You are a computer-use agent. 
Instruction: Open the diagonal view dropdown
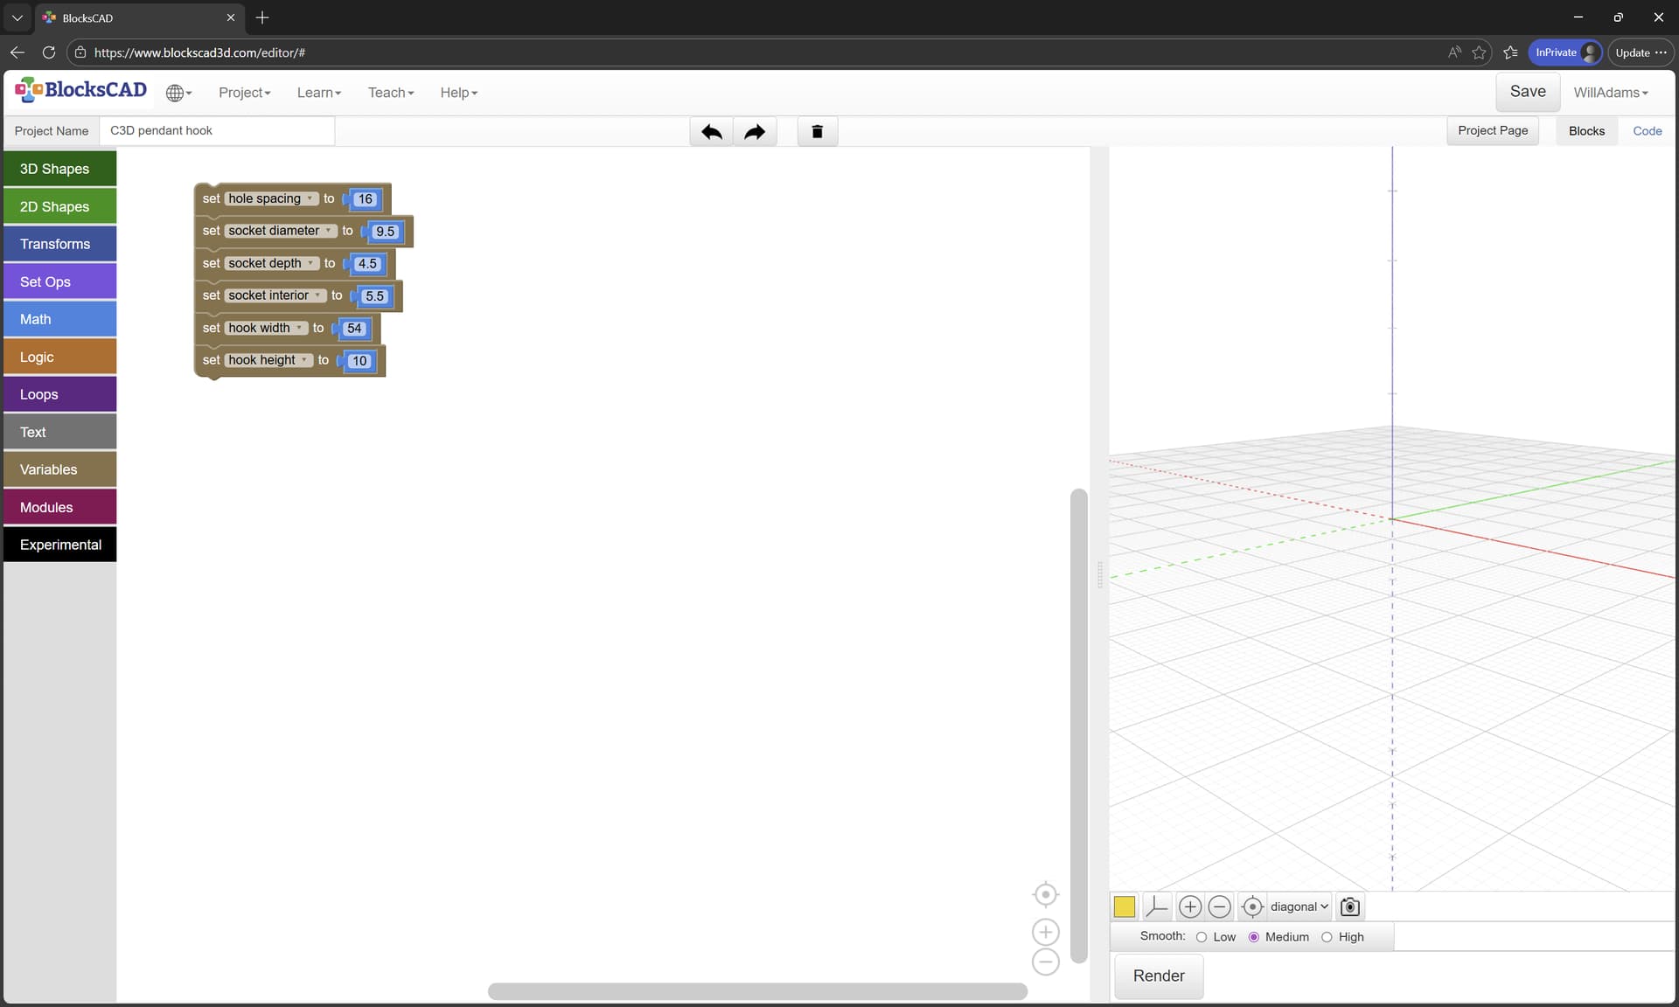(1299, 906)
